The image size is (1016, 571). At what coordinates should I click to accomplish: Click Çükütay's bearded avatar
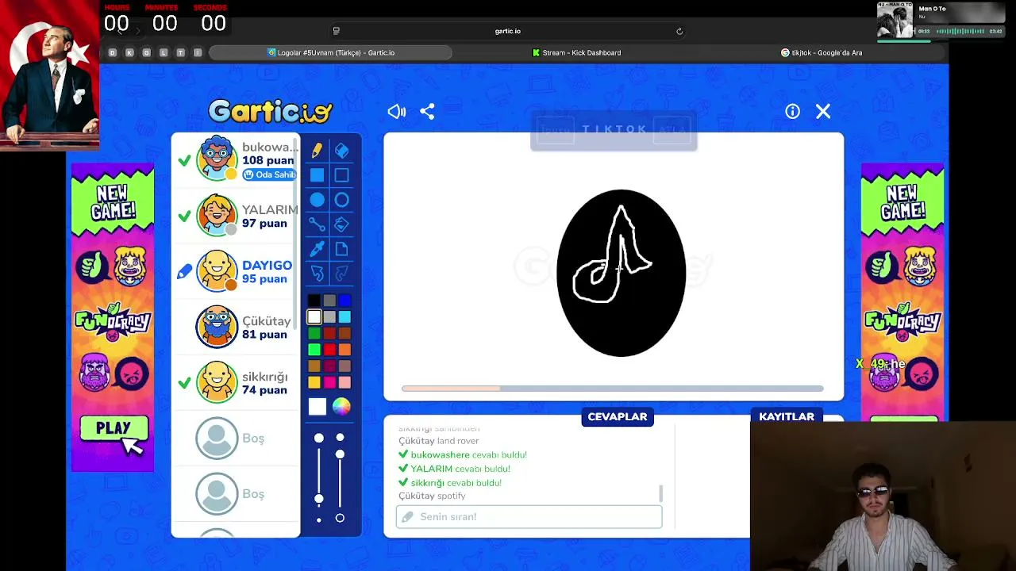217,327
